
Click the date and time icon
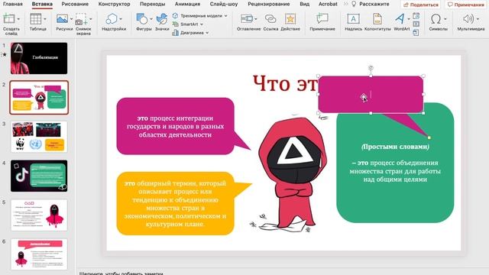(416, 16)
